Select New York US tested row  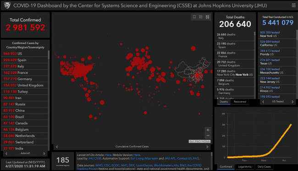coord(277,34)
